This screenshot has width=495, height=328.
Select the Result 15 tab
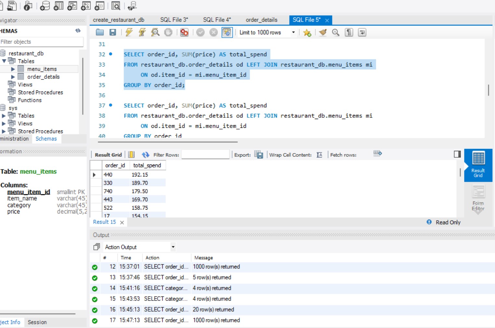105,222
